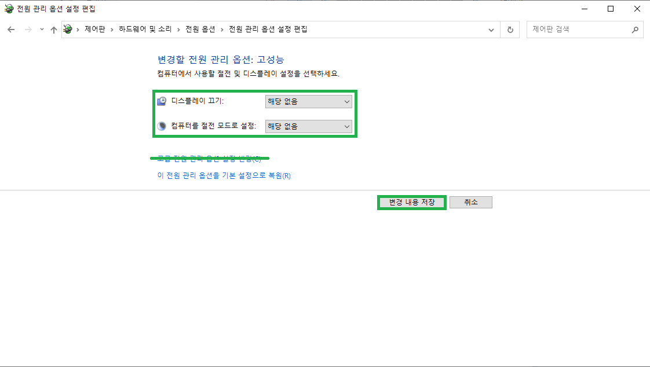
Task: Click the 디스플레이 끄기 label
Action: [198, 101]
